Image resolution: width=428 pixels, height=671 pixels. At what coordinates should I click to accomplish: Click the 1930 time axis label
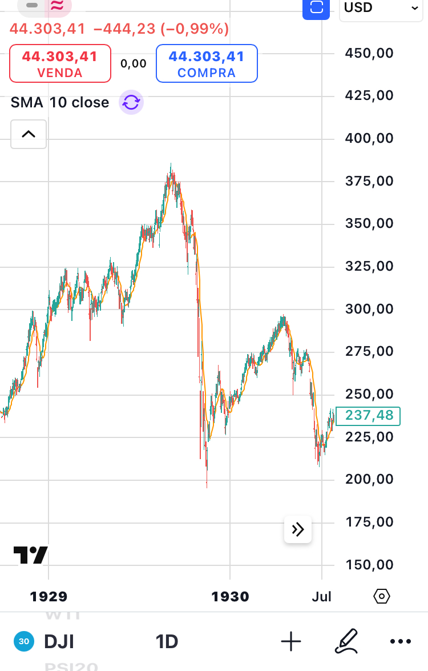click(x=230, y=597)
